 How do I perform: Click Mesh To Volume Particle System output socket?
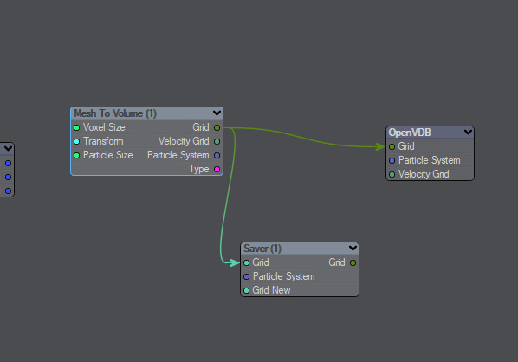(217, 155)
